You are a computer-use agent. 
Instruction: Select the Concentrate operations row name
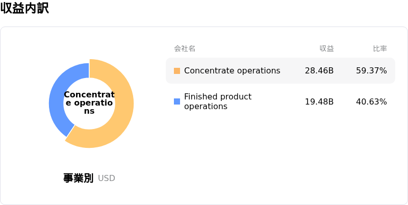click(232, 71)
